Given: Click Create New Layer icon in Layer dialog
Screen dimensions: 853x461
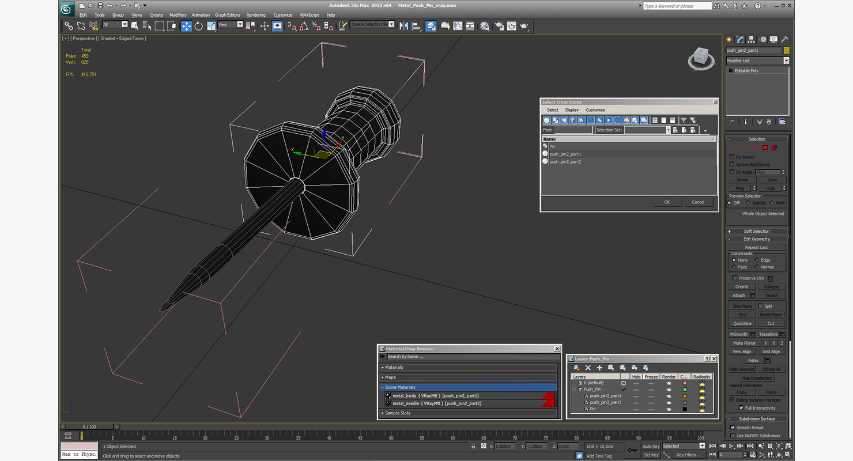Looking at the screenshot, I should (x=577, y=368).
